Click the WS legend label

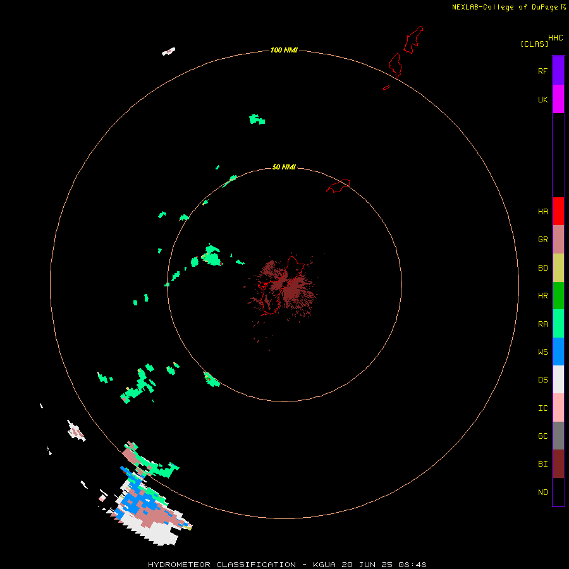coord(542,352)
